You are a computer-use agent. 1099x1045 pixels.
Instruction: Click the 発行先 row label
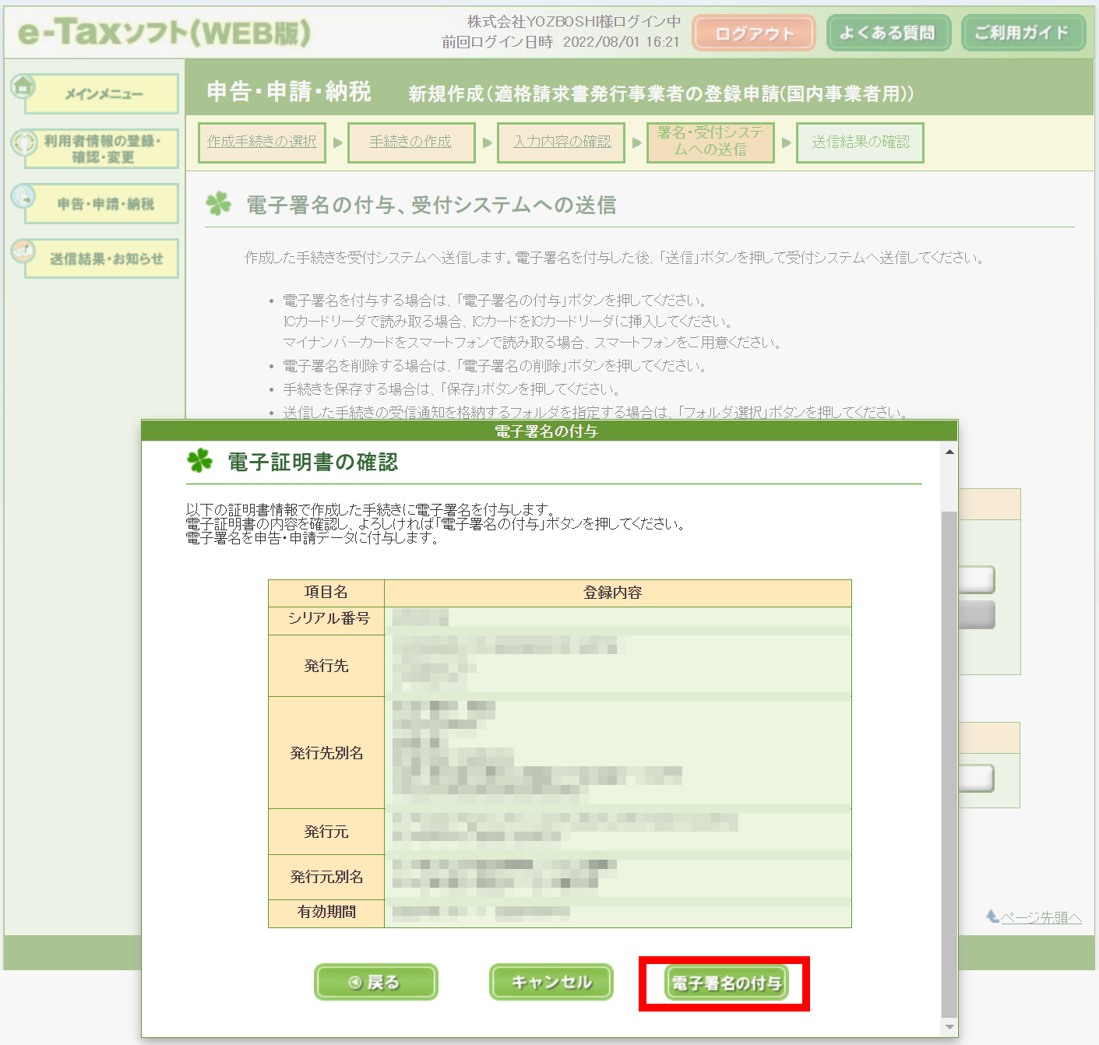pyautogui.click(x=327, y=666)
